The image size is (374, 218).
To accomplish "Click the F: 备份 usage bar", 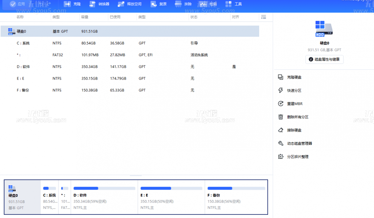I will [x=236, y=188].
